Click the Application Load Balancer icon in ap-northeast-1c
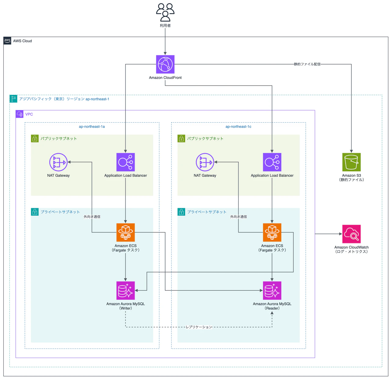The image size is (392, 380). [272, 162]
